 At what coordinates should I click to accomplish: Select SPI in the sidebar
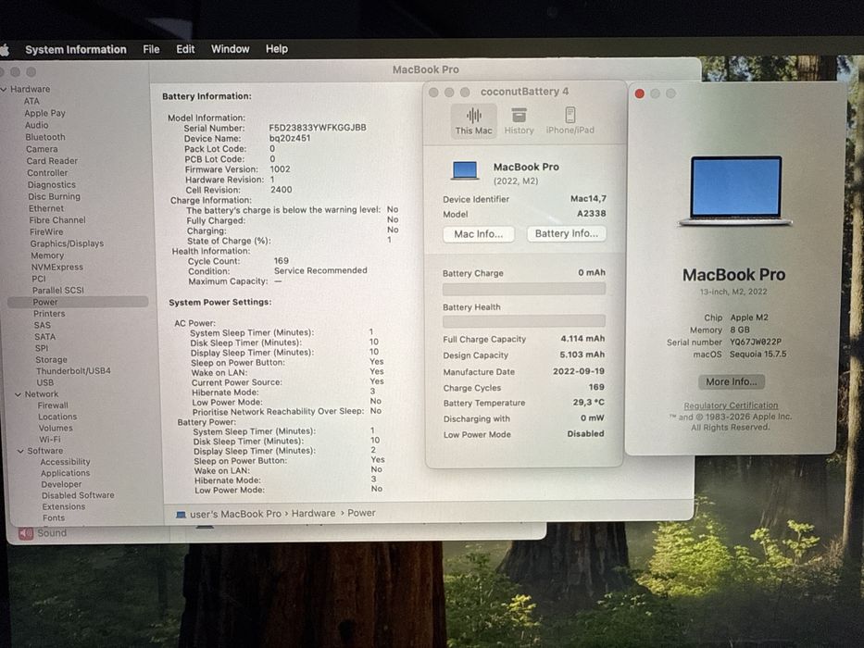coord(42,348)
